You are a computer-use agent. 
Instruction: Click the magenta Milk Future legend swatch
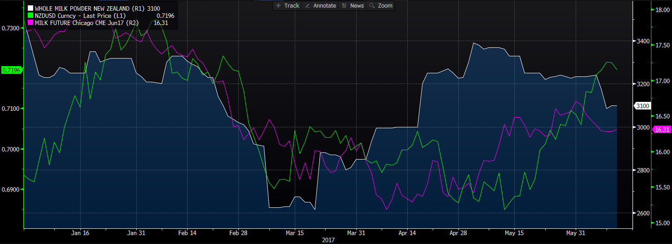pos(30,22)
